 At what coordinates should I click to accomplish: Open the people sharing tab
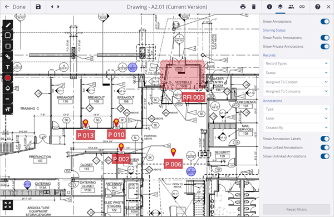coord(291,7)
